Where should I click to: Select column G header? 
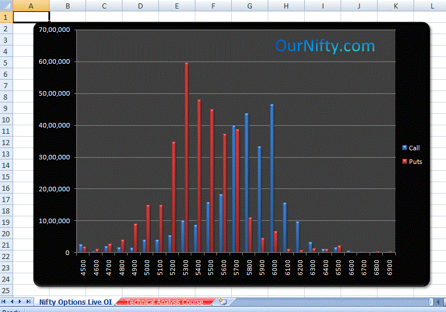pos(249,6)
